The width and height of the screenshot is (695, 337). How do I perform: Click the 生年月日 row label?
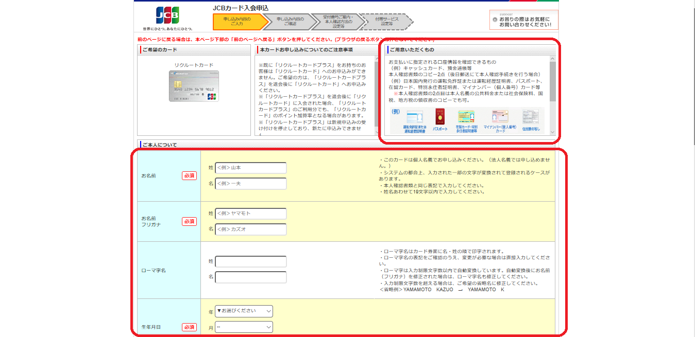151,327
